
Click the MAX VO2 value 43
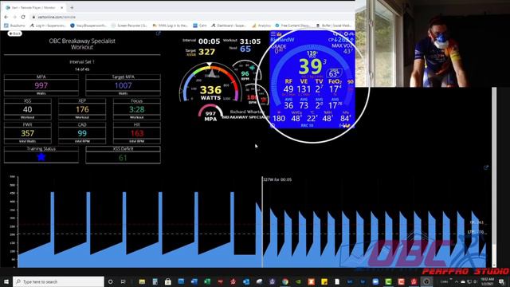point(348,51)
